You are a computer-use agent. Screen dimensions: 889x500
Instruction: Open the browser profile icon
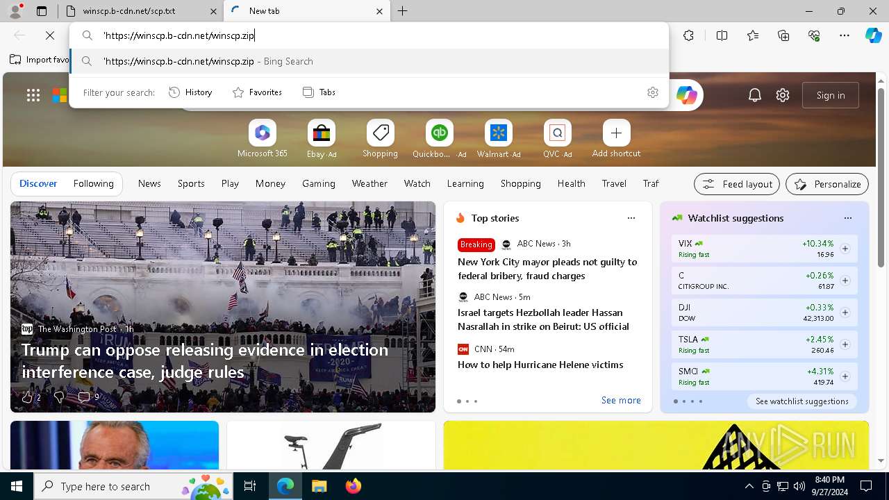point(15,11)
